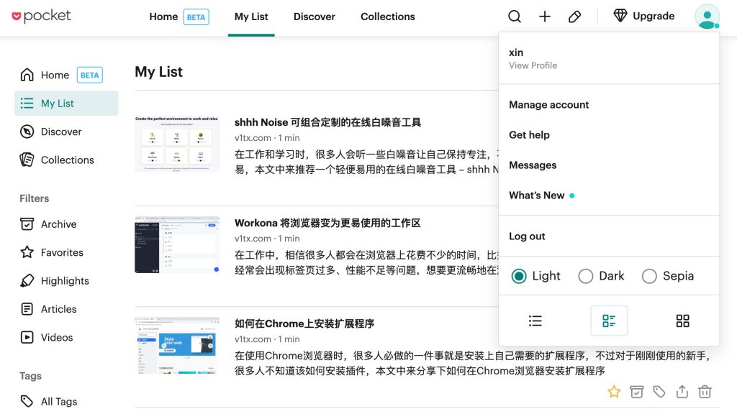
Task: Click the My List page heading
Action: click(x=159, y=72)
